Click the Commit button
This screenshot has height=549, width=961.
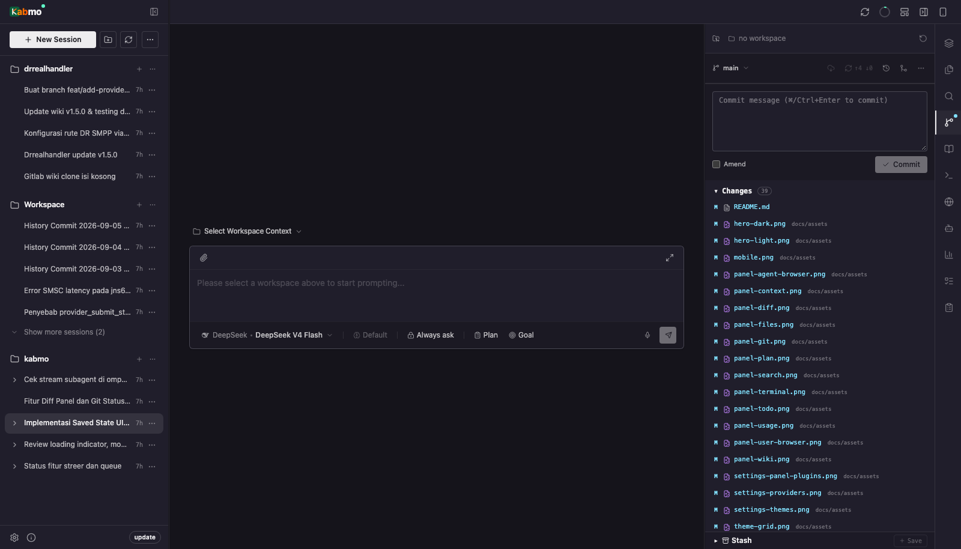point(901,165)
